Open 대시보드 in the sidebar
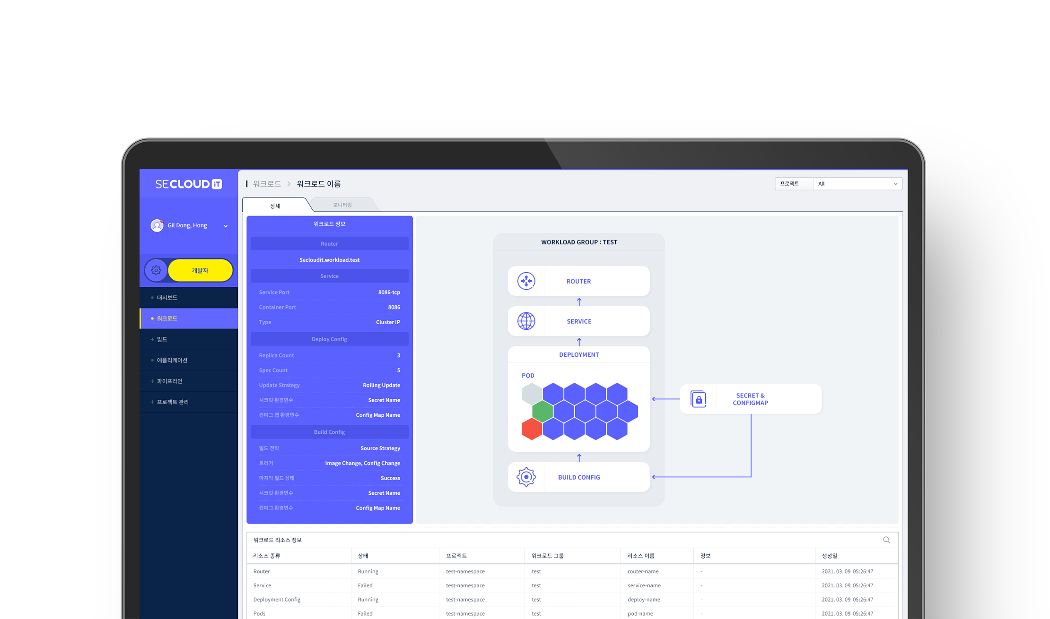 click(167, 298)
